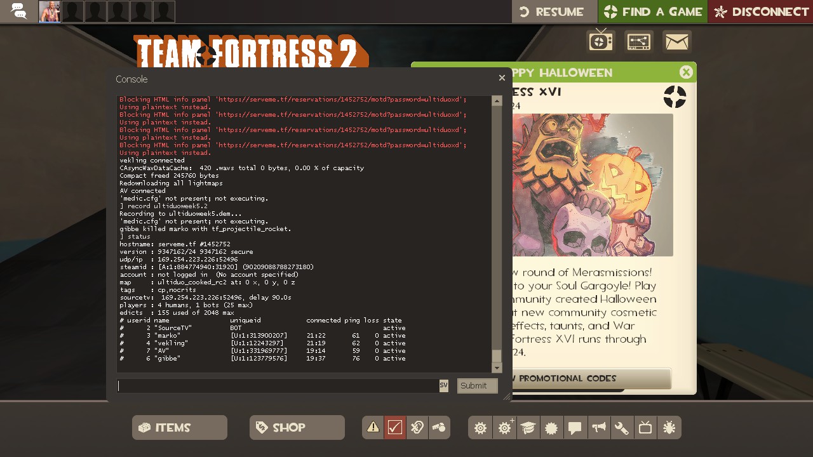This screenshot has height=457, width=813.
Task: Open the envelope notifications icon
Action: [677, 42]
